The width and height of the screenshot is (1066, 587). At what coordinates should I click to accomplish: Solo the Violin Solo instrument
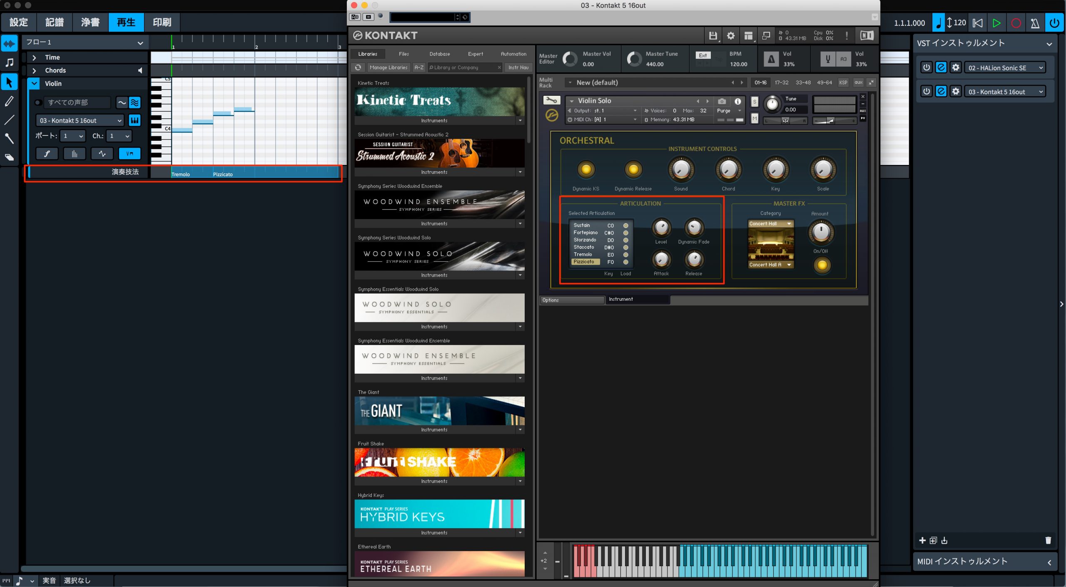pos(755,102)
